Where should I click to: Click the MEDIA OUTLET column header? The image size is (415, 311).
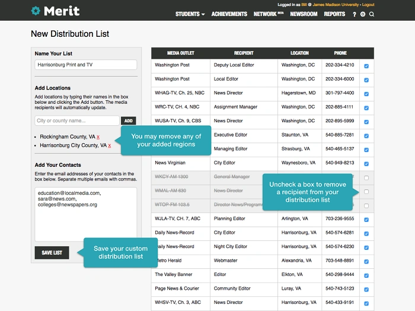[x=180, y=53]
